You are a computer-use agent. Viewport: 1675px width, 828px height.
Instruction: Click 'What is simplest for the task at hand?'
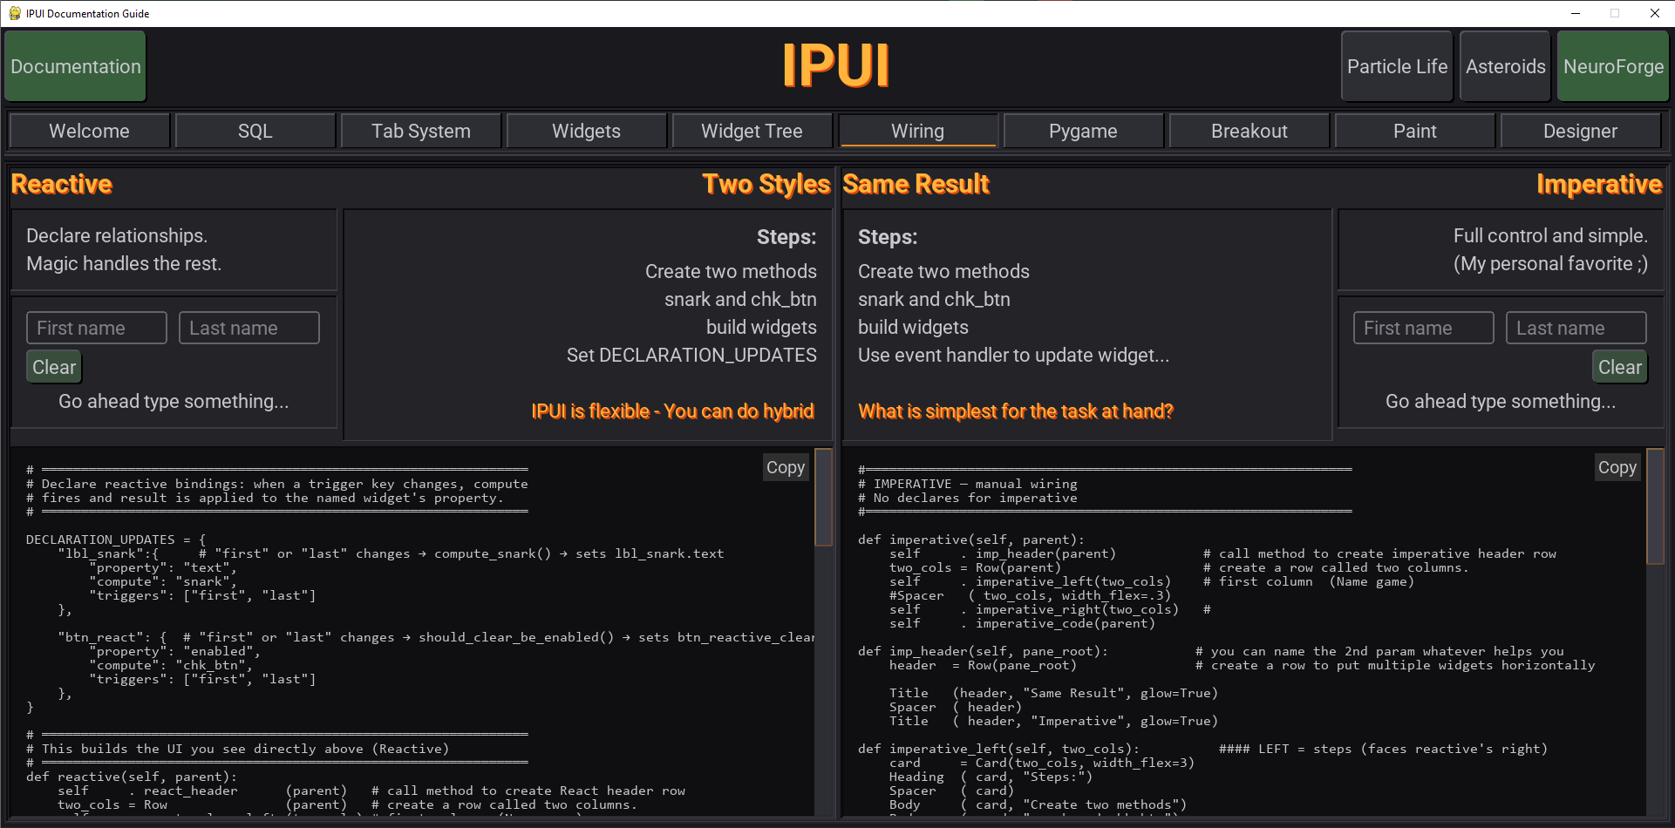(1016, 411)
